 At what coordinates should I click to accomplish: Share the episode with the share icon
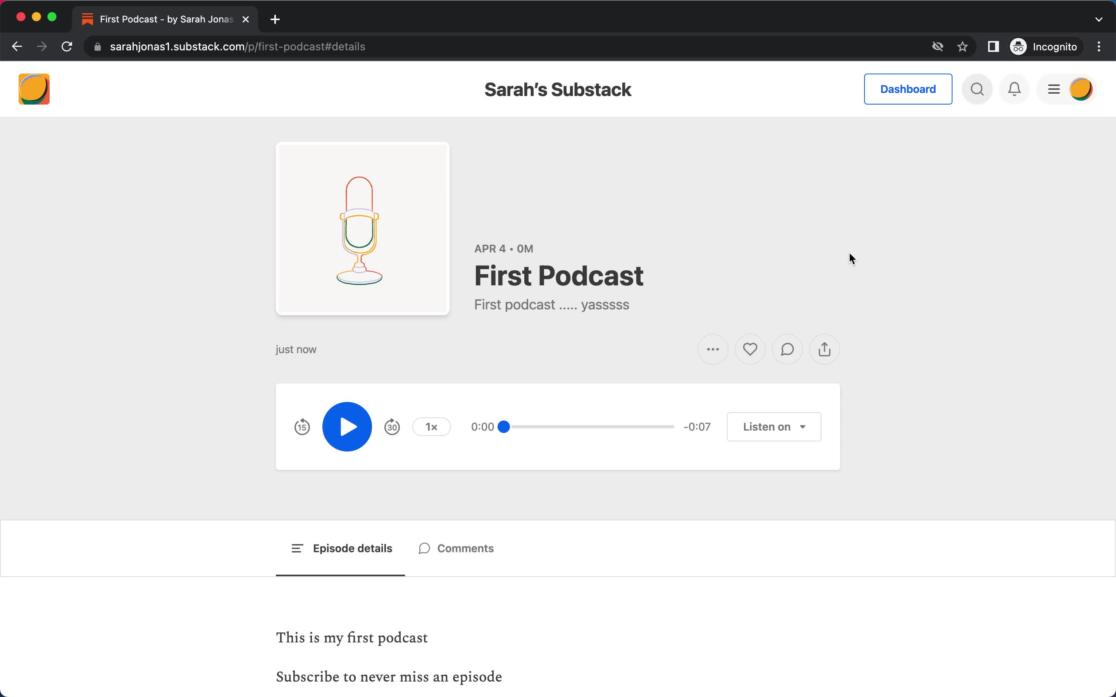coord(825,349)
